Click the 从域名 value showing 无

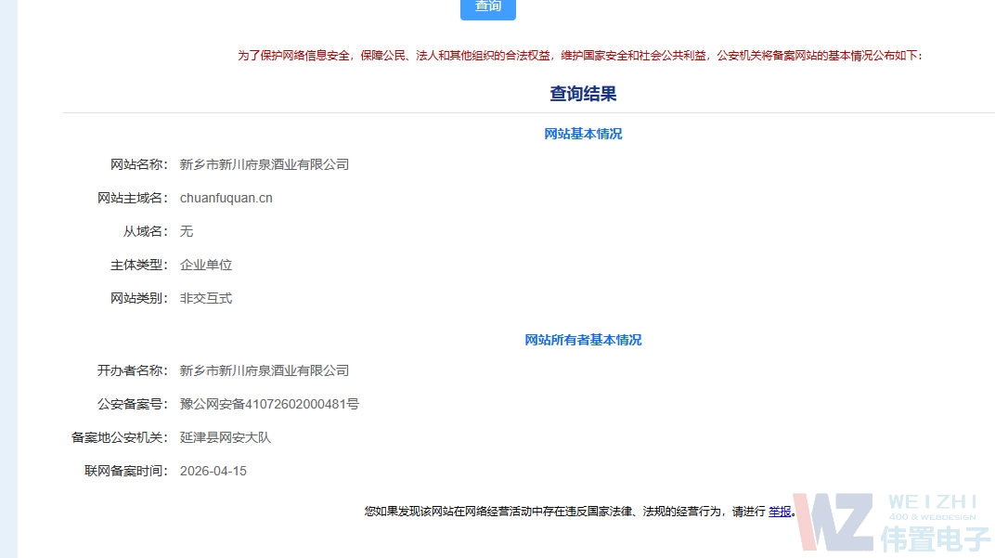coord(186,231)
